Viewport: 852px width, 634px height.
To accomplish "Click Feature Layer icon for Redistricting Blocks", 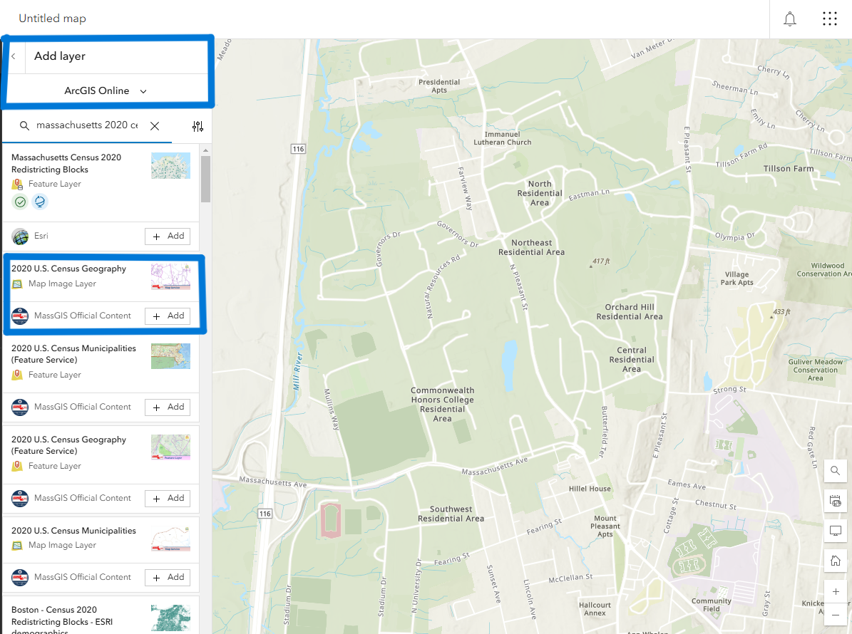I will [x=17, y=185].
